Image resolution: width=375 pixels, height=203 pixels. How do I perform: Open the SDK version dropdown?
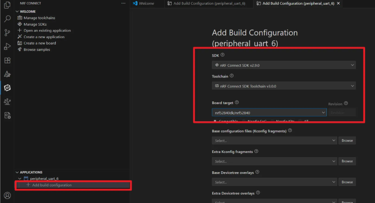coord(284,65)
